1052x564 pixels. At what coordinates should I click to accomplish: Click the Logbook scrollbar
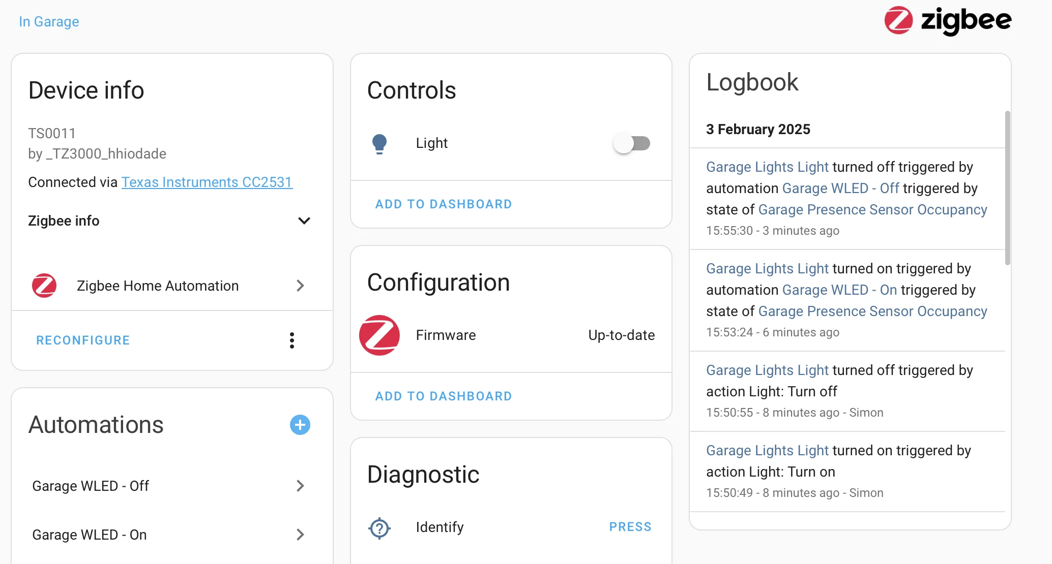click(x=1008, y=188)
